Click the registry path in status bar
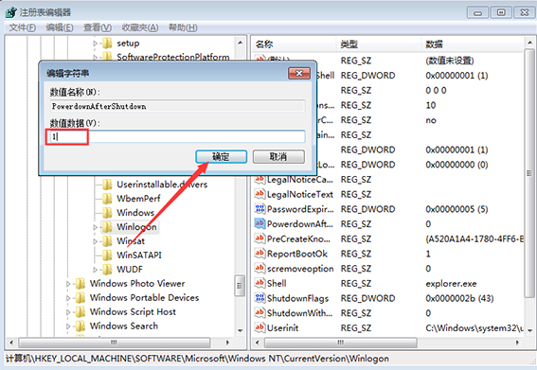This screenshot has width=537, height=370. [x=197, y=359]
